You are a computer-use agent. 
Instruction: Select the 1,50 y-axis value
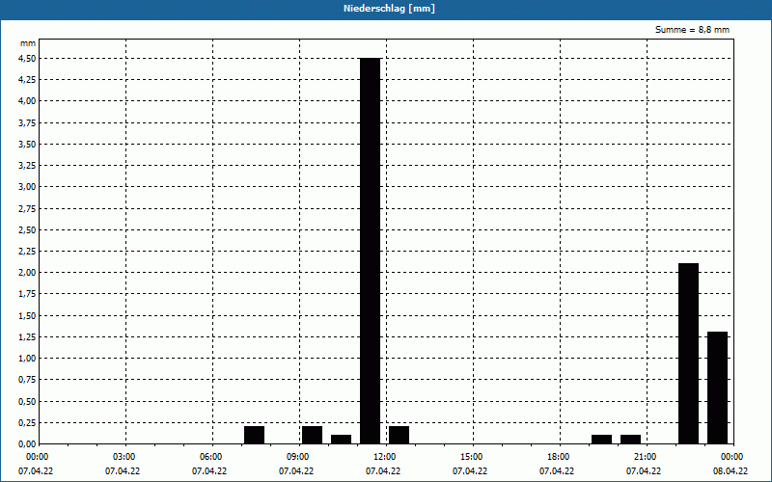pos(27,316)
